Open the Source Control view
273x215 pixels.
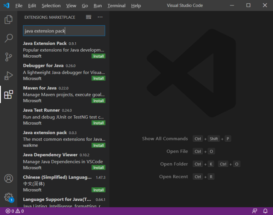tap(9, 57)
